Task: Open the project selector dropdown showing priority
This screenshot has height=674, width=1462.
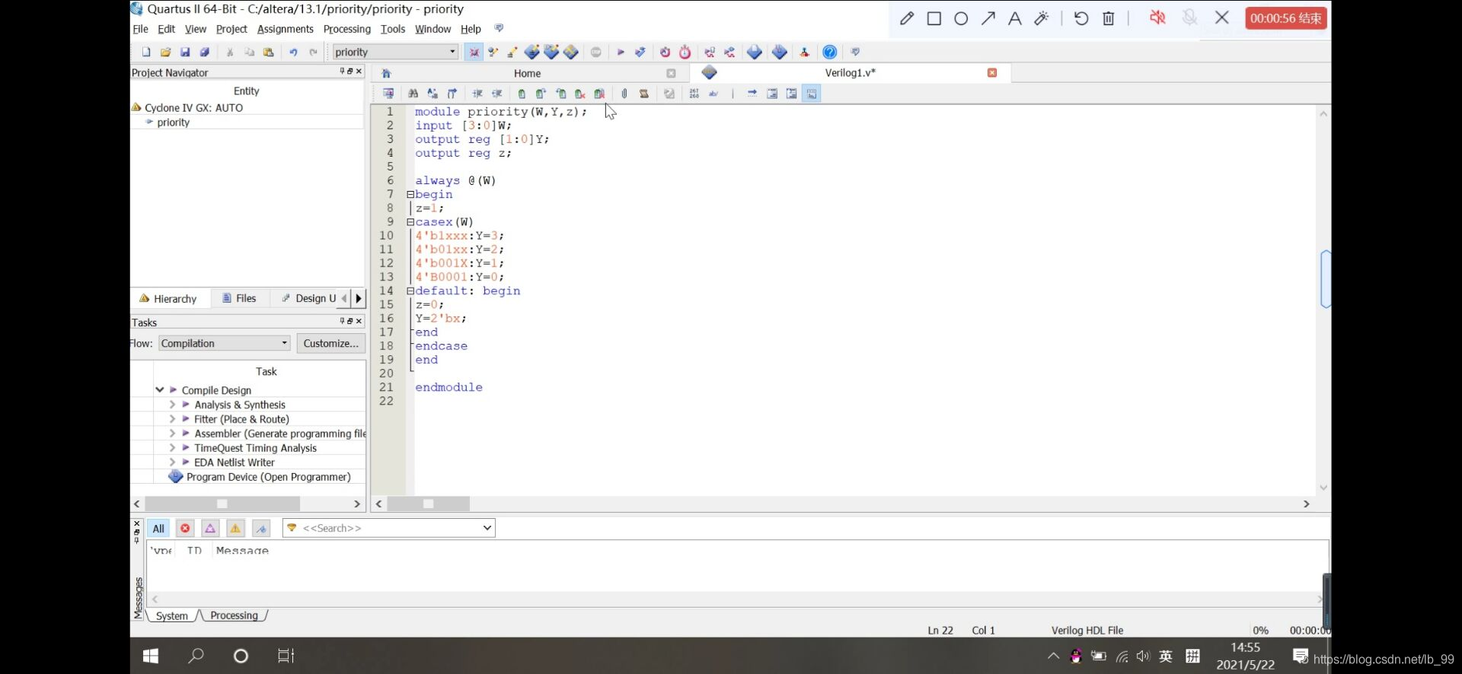Action: click(395, 52)
